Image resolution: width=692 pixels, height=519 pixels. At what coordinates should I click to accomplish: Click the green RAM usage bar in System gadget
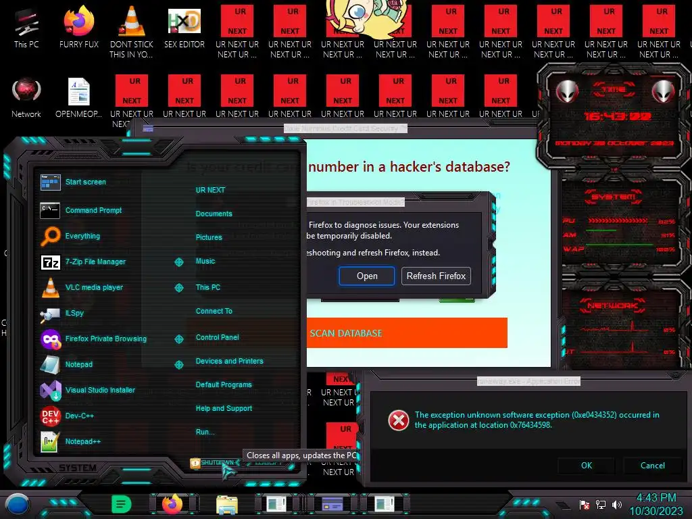601,230
